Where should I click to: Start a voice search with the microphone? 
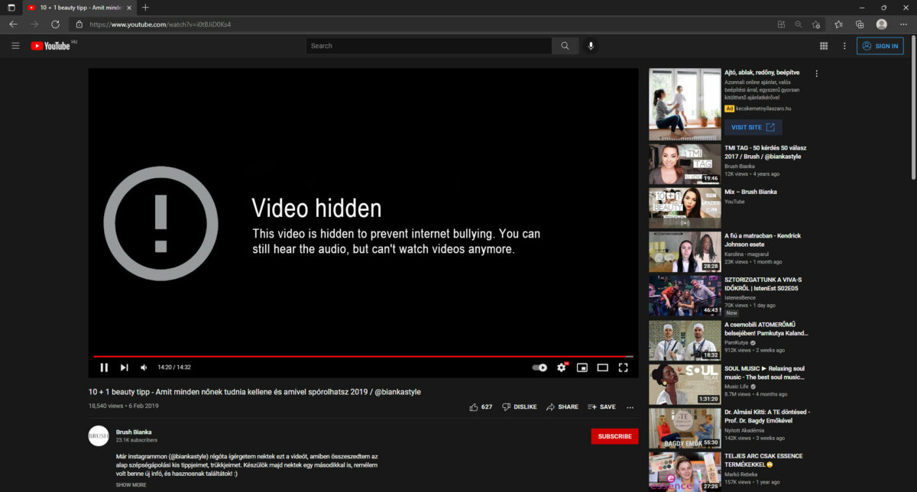590,46
